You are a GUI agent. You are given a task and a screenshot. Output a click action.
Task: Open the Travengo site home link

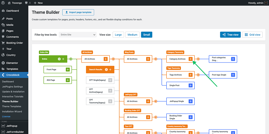(15, 3)
